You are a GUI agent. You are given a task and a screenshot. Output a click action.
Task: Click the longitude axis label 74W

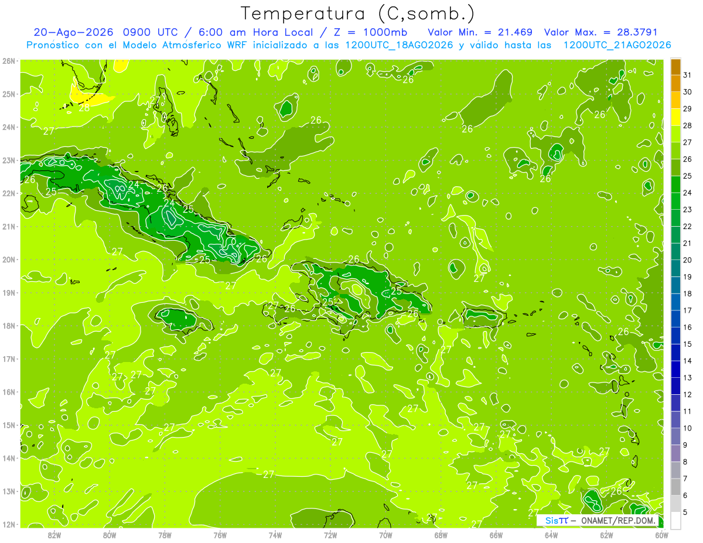coord(275,535)
